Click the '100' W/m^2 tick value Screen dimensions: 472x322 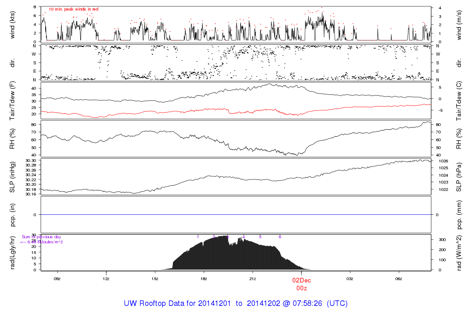pyautogui.click(x=442, y=260)
